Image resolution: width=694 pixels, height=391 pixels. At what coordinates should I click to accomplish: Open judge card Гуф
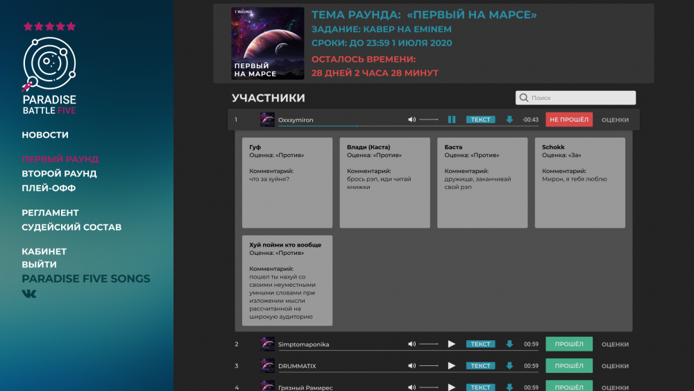coord(287,183)
